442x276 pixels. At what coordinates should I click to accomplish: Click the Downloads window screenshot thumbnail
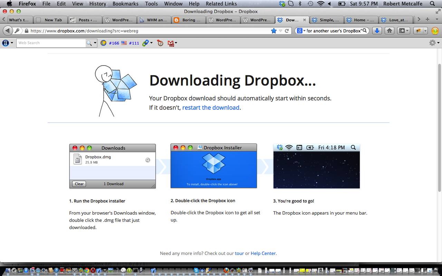pyautogui.click(x=113, y=166)
